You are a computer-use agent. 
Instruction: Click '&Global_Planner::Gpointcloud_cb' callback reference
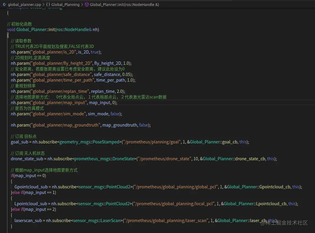257,187
